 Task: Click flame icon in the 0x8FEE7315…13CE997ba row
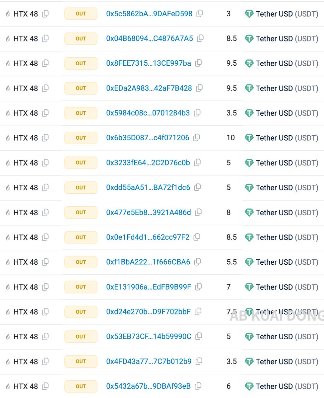pos(8,63)
